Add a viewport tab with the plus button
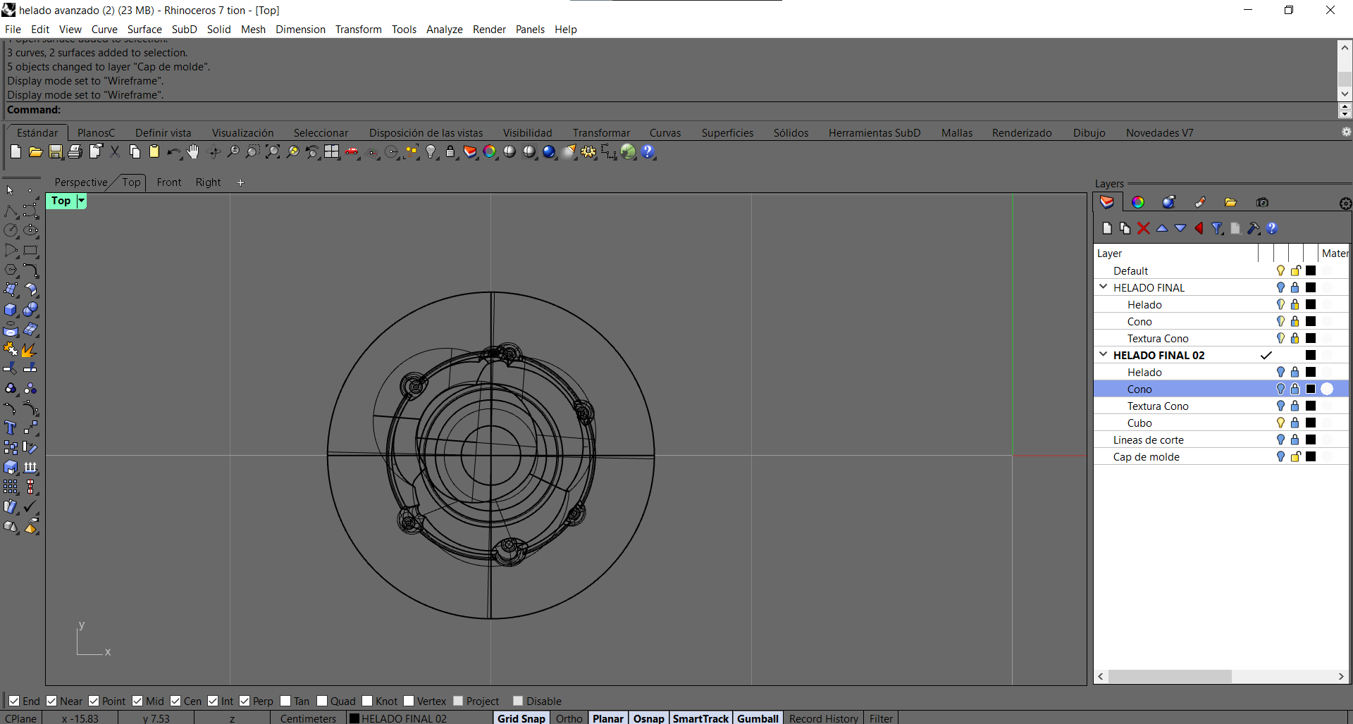1353x724 pixels. pyautogui.click(x=240, y=182)
